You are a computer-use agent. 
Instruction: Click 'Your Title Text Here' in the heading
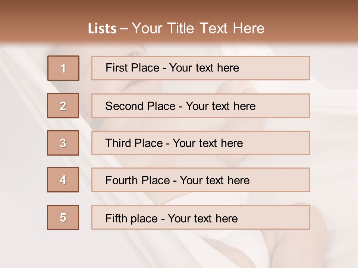click(198, 28)
